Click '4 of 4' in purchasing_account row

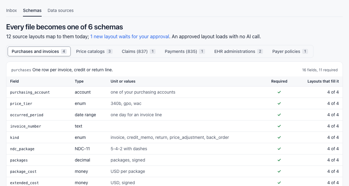click(333, 92)
